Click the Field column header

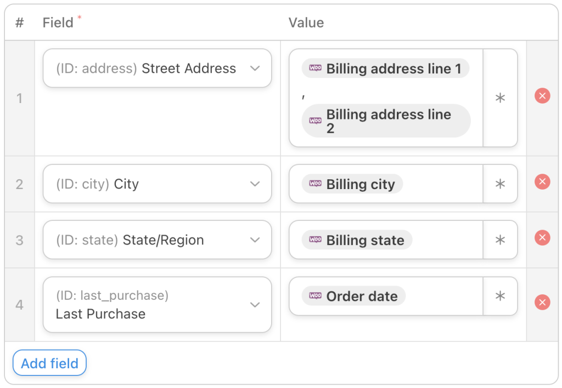(58, 22)
